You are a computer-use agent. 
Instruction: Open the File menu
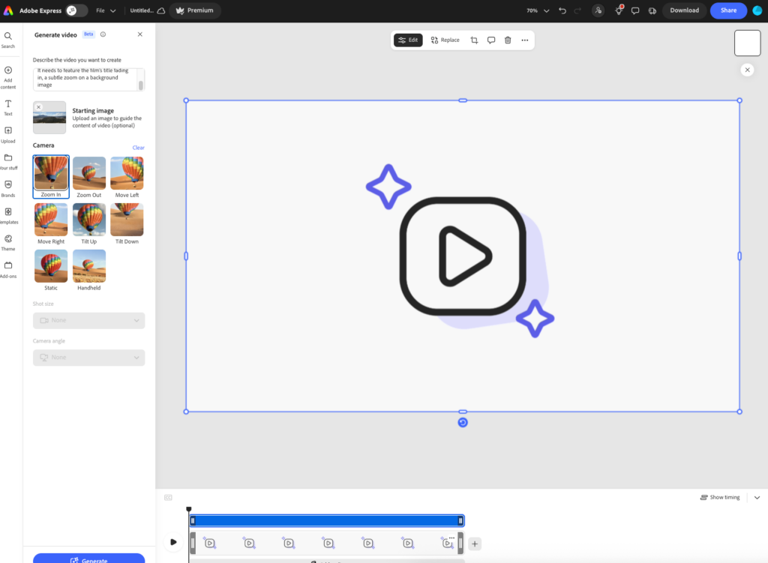click(x=105, y=10)
